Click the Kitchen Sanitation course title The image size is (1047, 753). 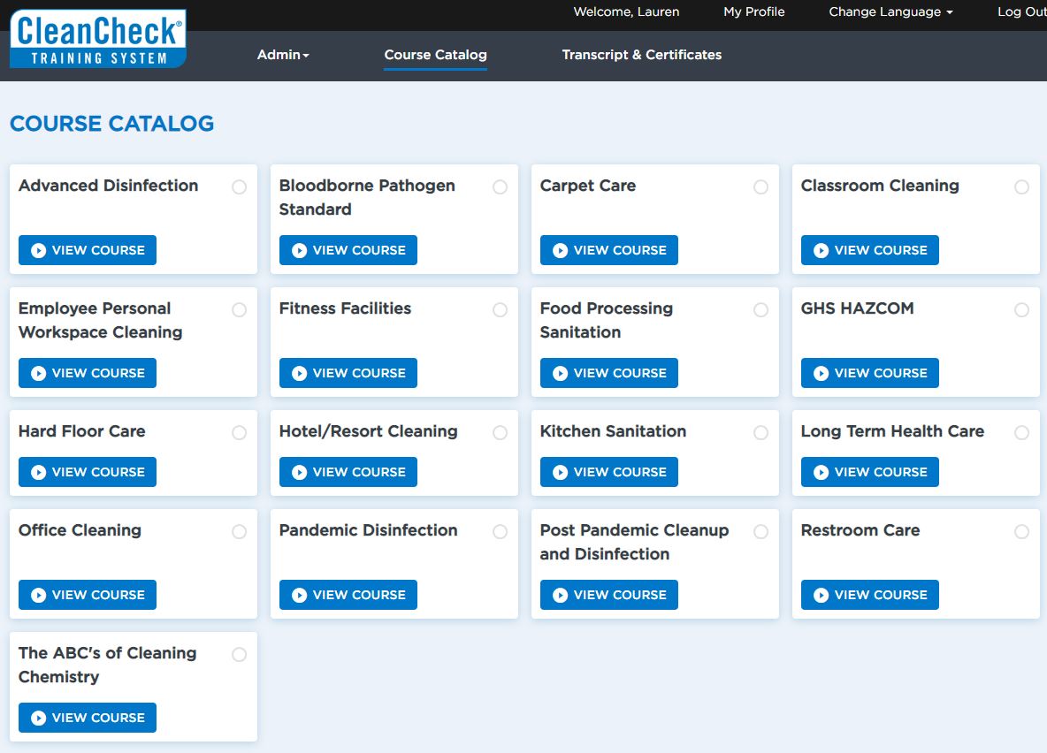613,431
